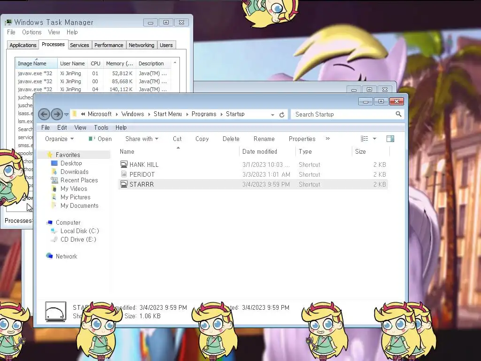Click Cut in the Explorer toolbar
This screenshot has height=361, width=481.
[177, 139]
